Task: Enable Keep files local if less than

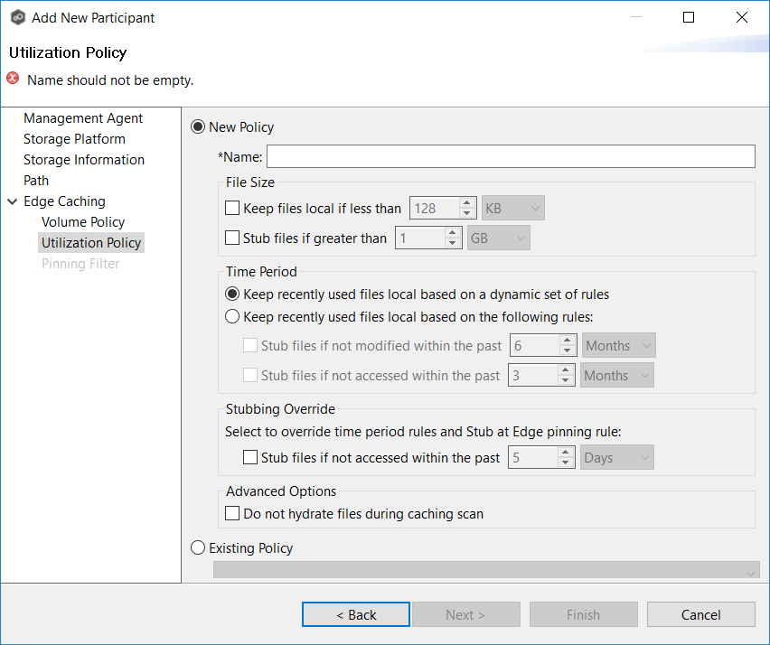Action: 232,209
